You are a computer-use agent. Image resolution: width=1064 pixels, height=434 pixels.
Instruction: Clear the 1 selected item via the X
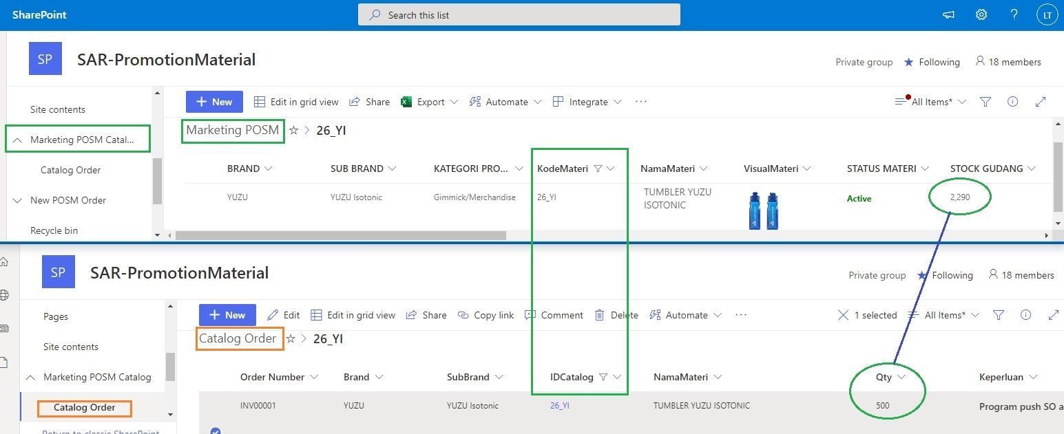pyautogui.click(x=844, y=315)
